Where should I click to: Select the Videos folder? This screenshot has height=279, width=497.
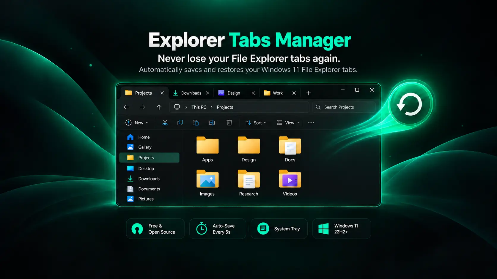click(x=290, y=183)
